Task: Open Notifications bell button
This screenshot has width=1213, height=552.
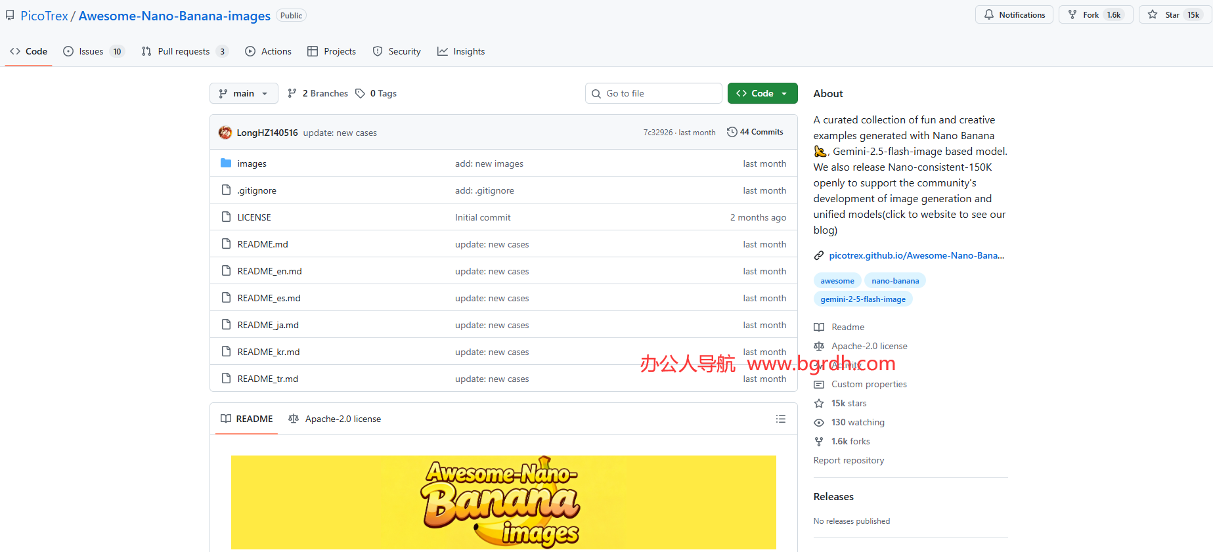Action: pos(1014,14)
